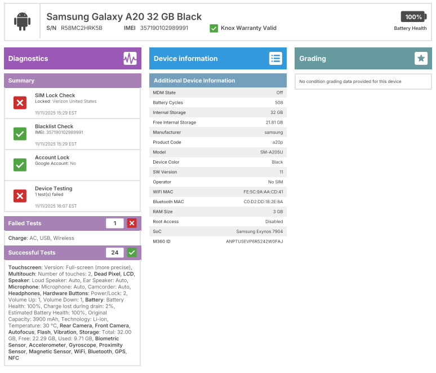Click the serial number R58MC2HRK5B
The width and height of the screenshot is (436, 373).
(82, 28)
